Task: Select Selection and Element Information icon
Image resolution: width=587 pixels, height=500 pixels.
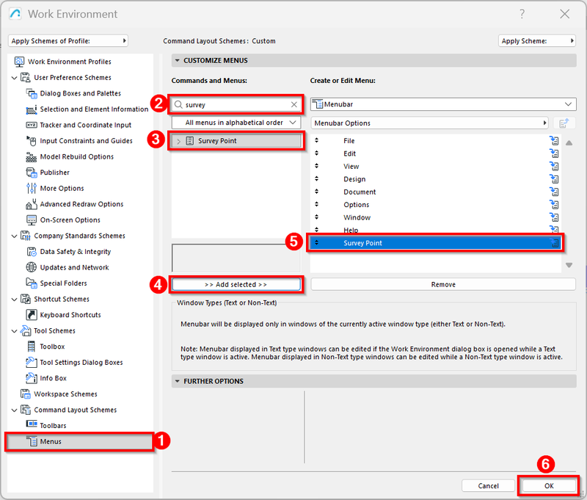Action: [x=32, y=109]
